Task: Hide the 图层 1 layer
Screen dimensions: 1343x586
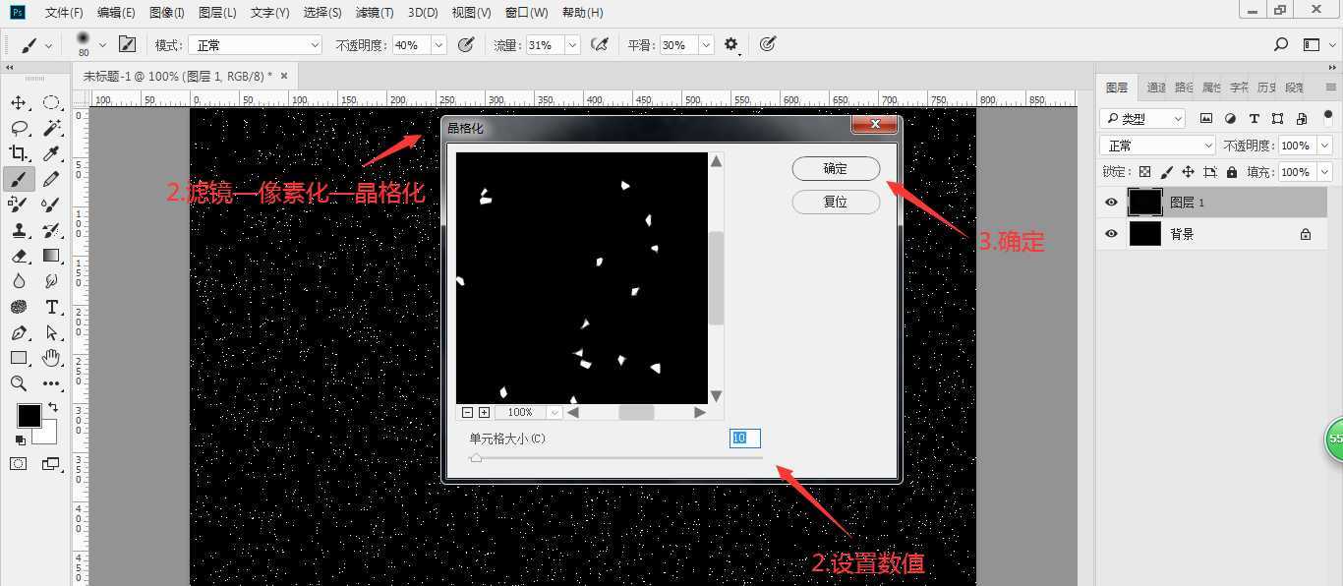Action: 1110,202
